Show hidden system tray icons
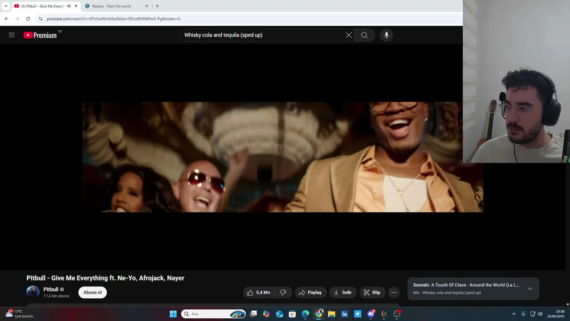 513,314
